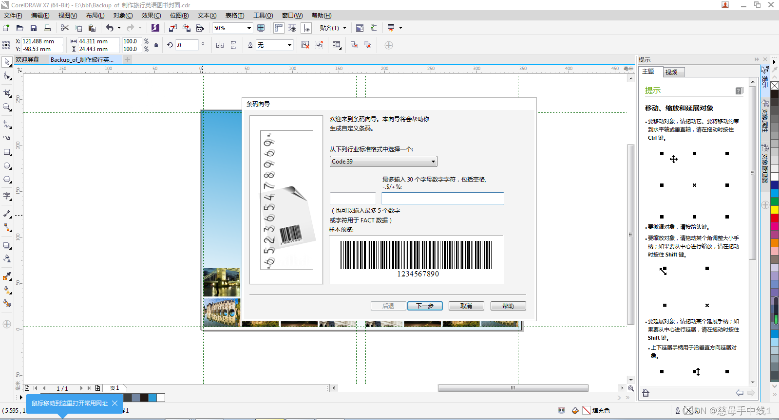779x420 pixels.
Task: Click the FACT data small input field
Action: [353, 198]
